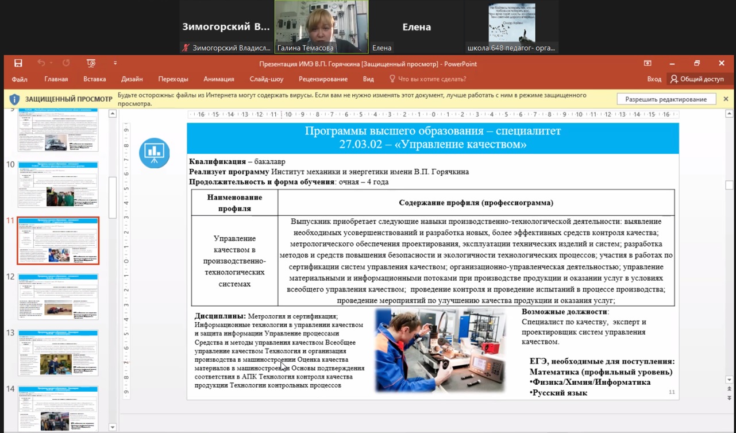736x433 pixels.
Task: Start slideshow from beginning icon
Action: click(x=91, y=63)
